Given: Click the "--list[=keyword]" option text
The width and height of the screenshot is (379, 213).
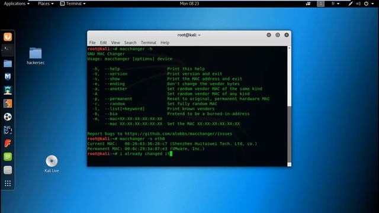Looking at the screenshot, I should [x=125, y=109].
